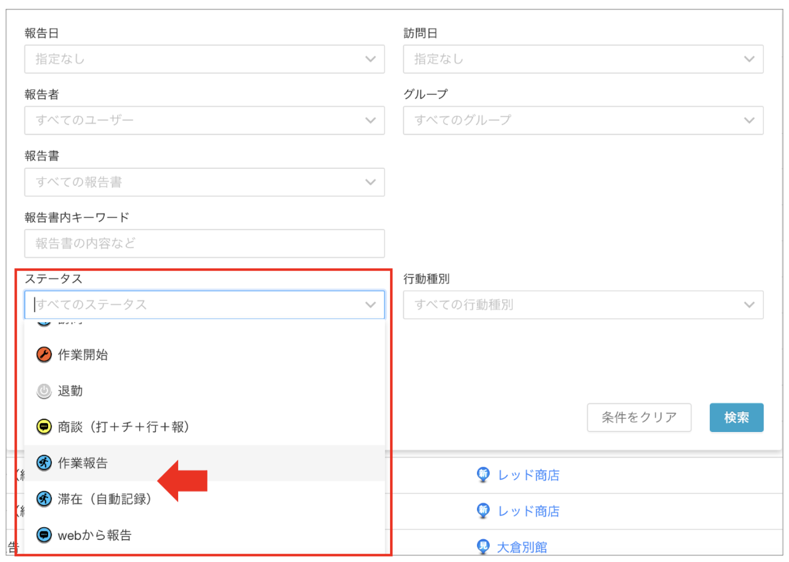789x562 pixels.
Task: Open the 報告者 user dropdown
Action: (204, 121)
